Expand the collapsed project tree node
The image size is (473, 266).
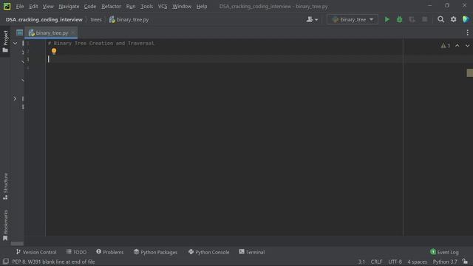click(x=15, y=98)
